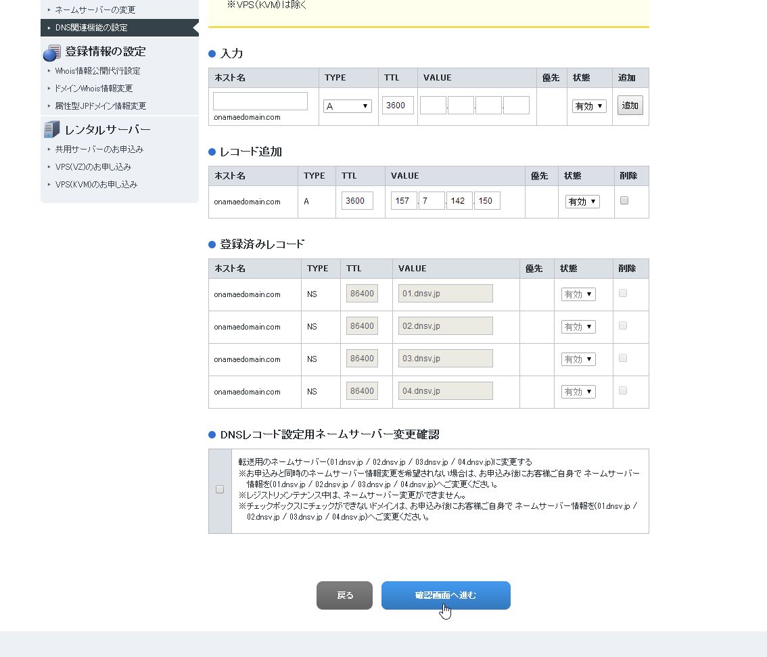This screenshot has width=767, height=657.
Task: Check 削除 box for the A record
Action: click(624, 200)
